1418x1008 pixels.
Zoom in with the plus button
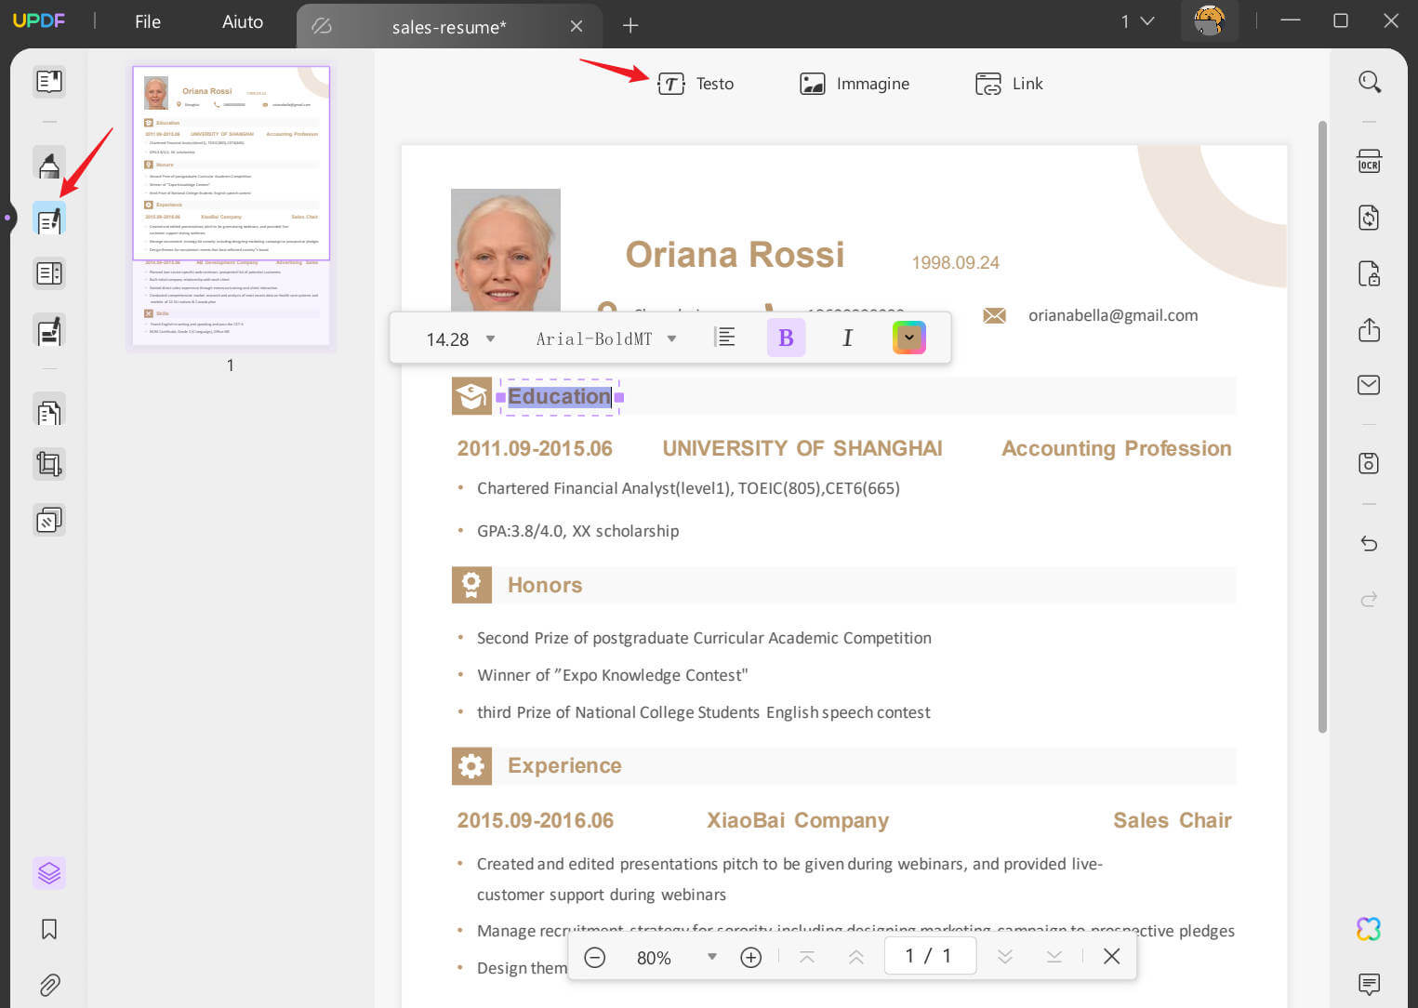(751, 957)
